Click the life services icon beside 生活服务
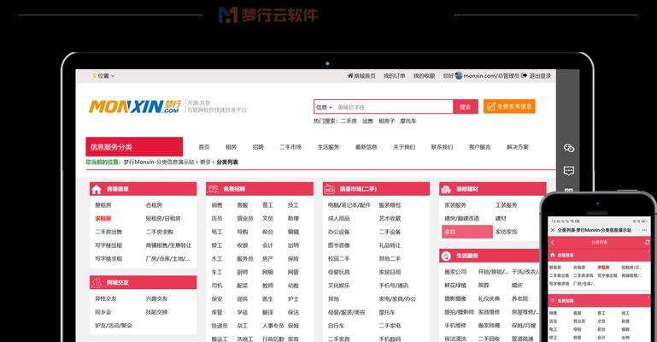This screenshot has width=657, height=342. 446,256
